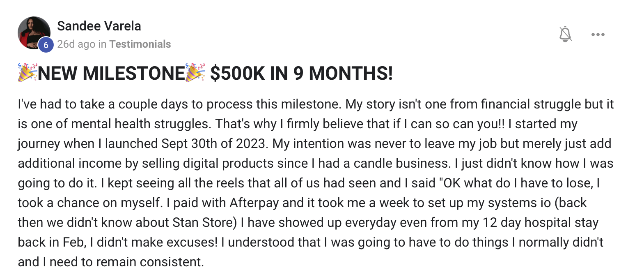
Task: Open Sandee Varela's profile avatar
Action: pyautogui.click(x=34, y=32)
